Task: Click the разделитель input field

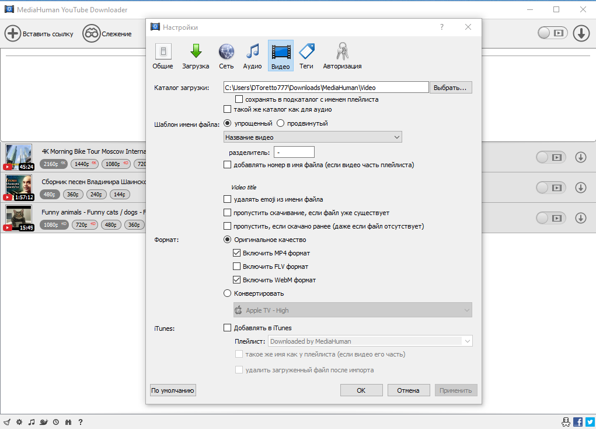Action: pyautogui.click(x=294, y=153)
